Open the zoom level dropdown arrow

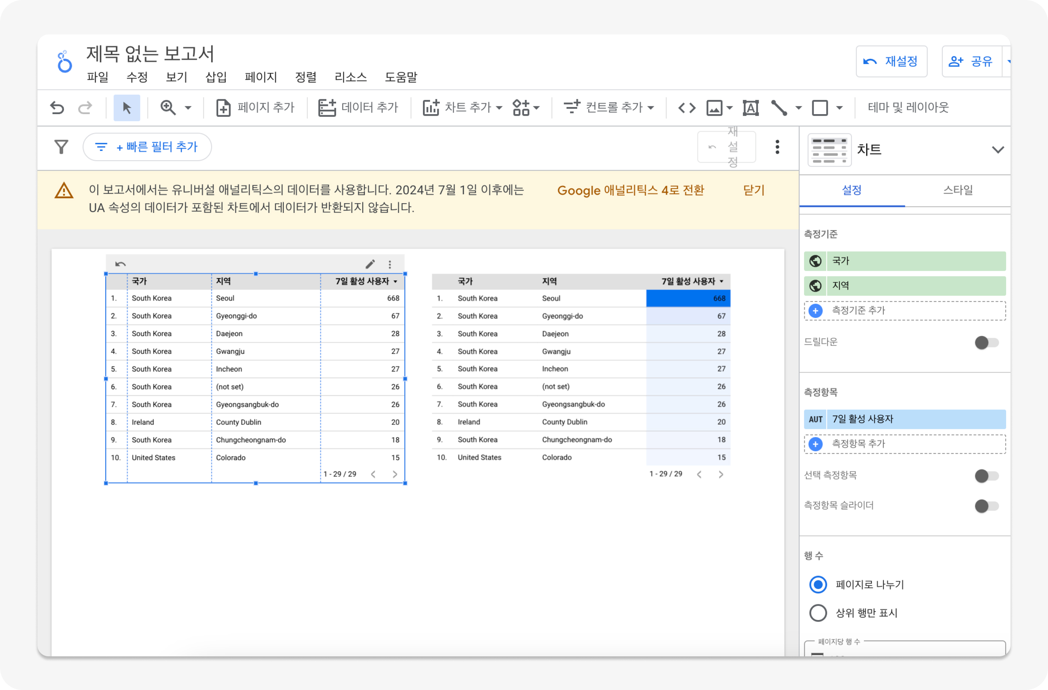pos(188,107)
